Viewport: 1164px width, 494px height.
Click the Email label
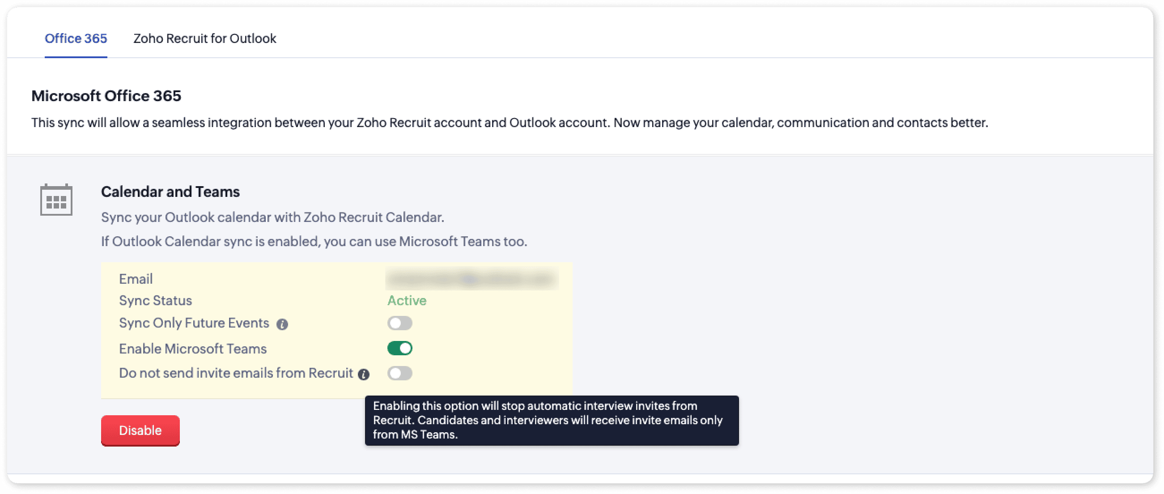click(x=136, y=279)
